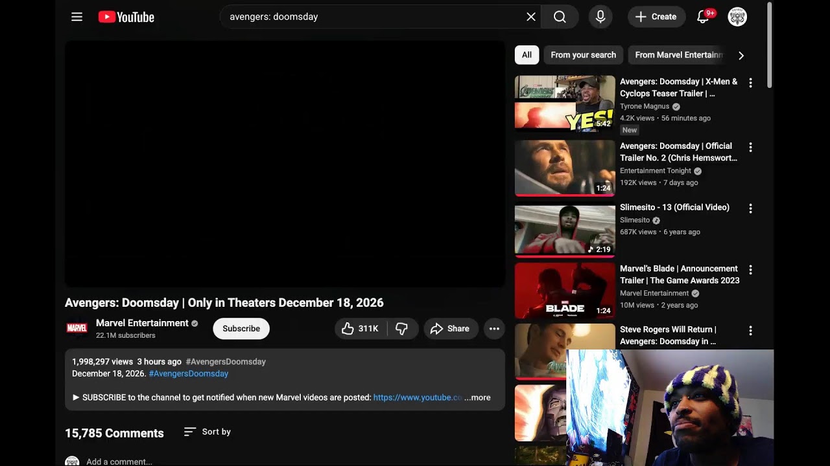
Task: Open the Tyrone Magnus reaction thumbnail
Action: click(565, 104)
